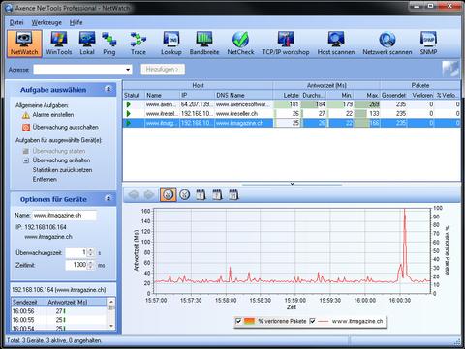Toggle the % verlorene Pakete checkbox
The width and height of the screenshot is (465, 349).
pos(238,321)
